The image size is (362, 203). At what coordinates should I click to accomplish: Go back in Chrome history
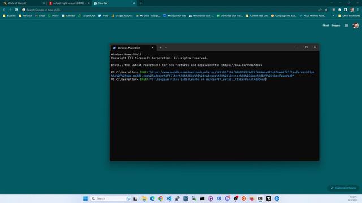point(4,10)
